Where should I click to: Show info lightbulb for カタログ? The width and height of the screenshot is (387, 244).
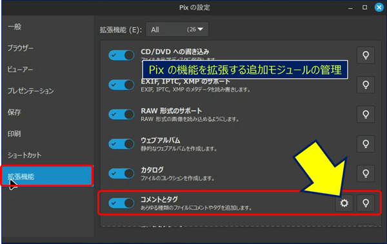tap(366, 174)
